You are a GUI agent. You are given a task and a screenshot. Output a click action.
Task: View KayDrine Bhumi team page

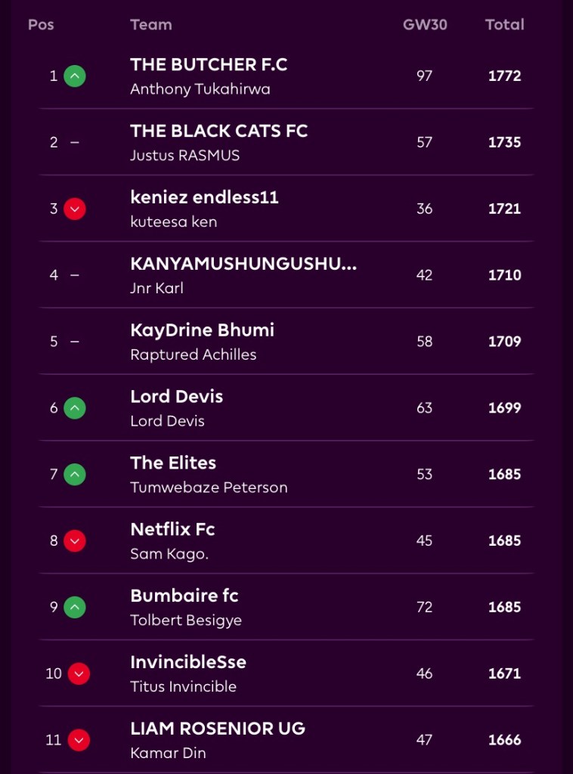(202, 330)
